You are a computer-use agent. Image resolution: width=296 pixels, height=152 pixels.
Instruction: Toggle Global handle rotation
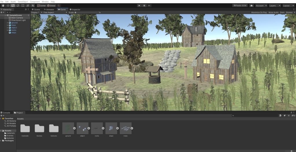(x=51, y=6)
